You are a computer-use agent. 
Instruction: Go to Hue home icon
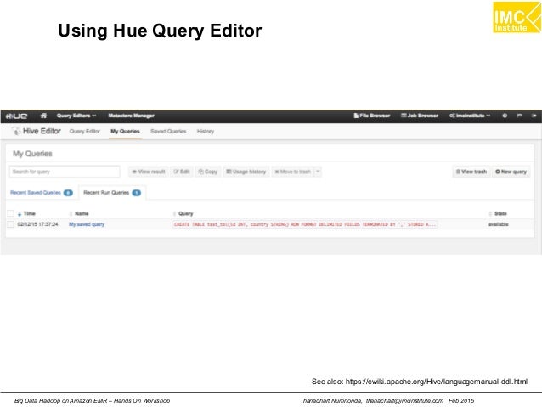43,116
